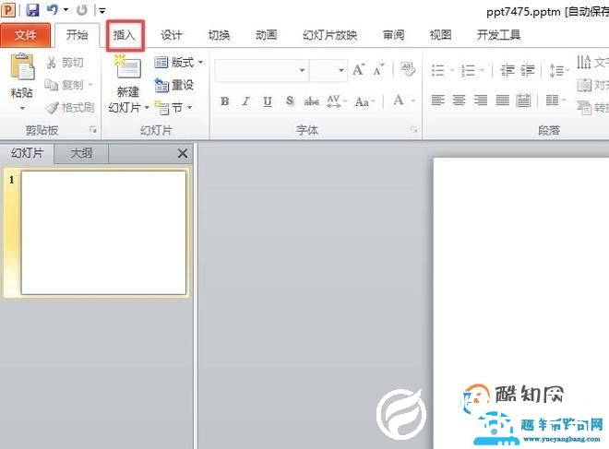Viewport: 609px width, 449px height.
Task: Switch to the 幻灯片放映 (Slide Show) tab
Action: click(329, 35)
